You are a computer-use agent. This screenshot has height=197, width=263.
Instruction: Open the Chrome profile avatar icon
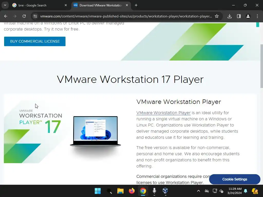(x=248, y=16)
